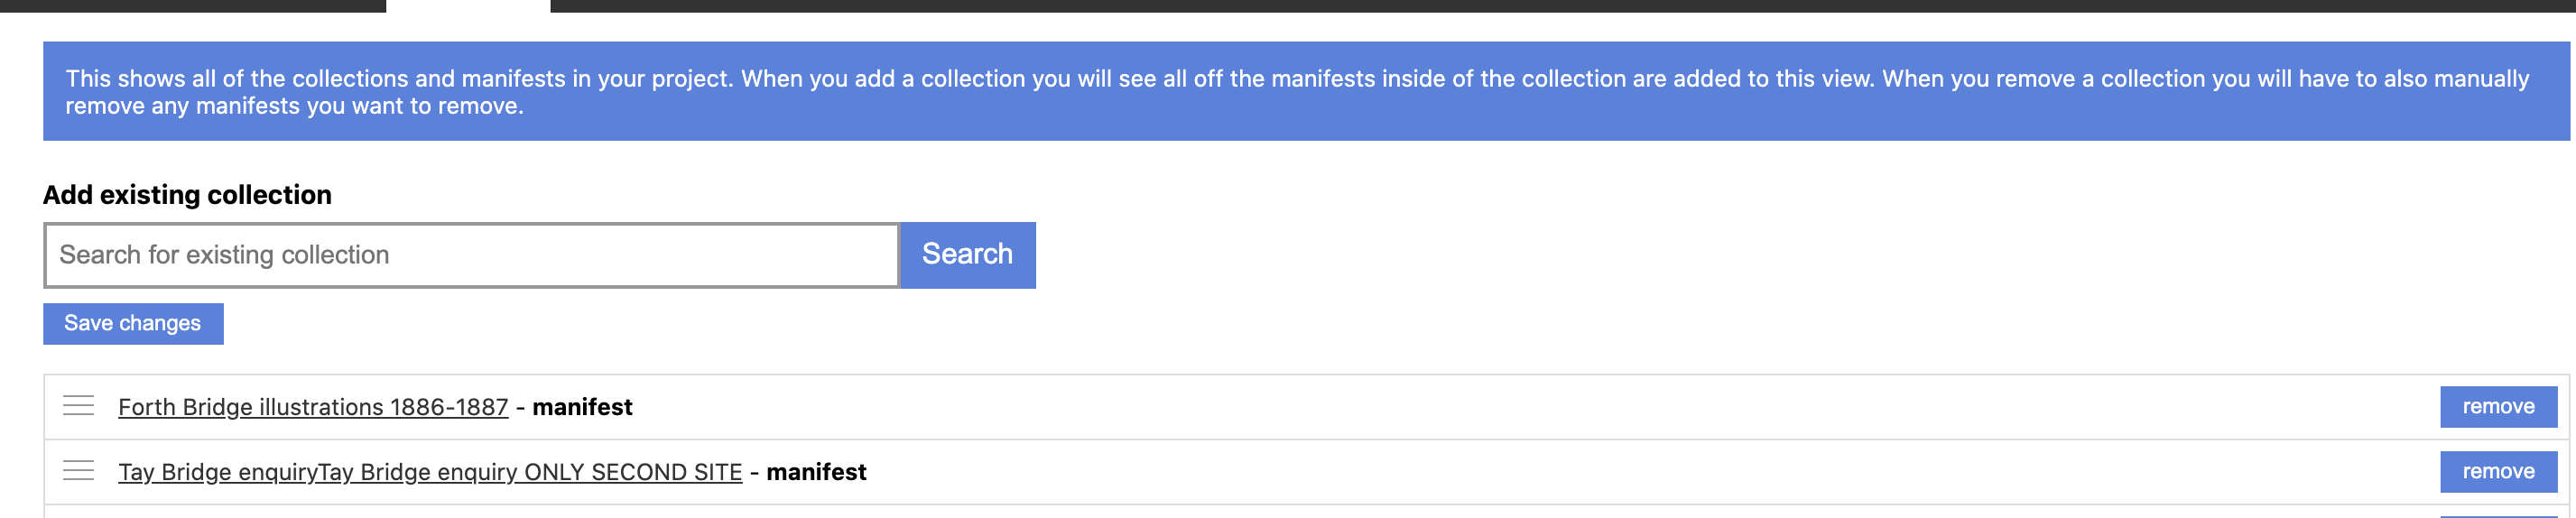Open the Forth Bridge illustrations 1886-1887 link
Screen dimensions: 2576x518
313,407
